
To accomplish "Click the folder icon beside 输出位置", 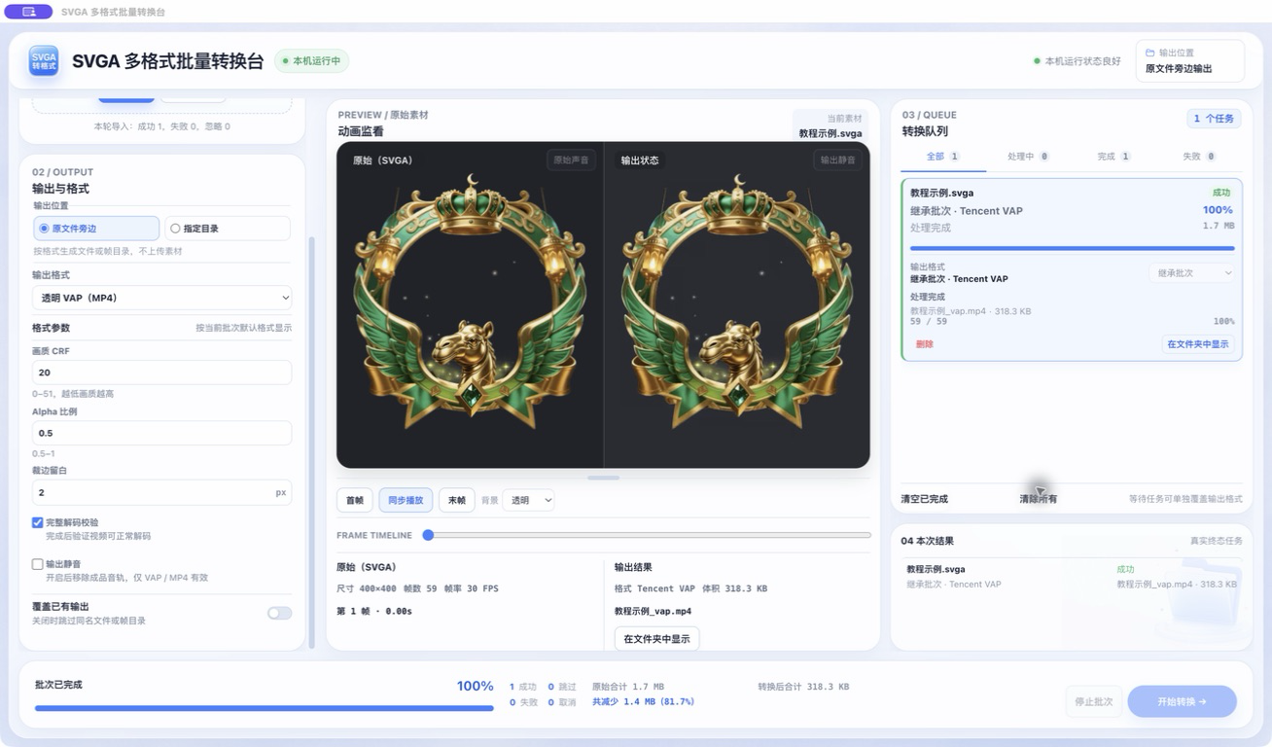I will (x=1150, y=53).
